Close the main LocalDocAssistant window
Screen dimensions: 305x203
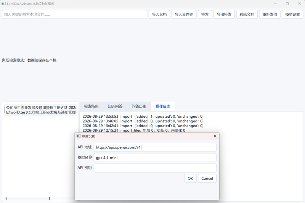click(299, 4)
